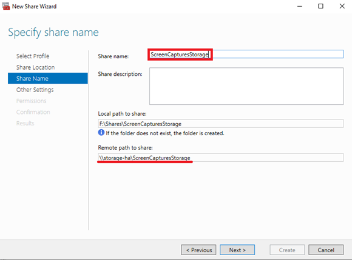Viewport: 352px width, 260px height.
Task: Go back with the Previous button
Action: pos(198,250)
